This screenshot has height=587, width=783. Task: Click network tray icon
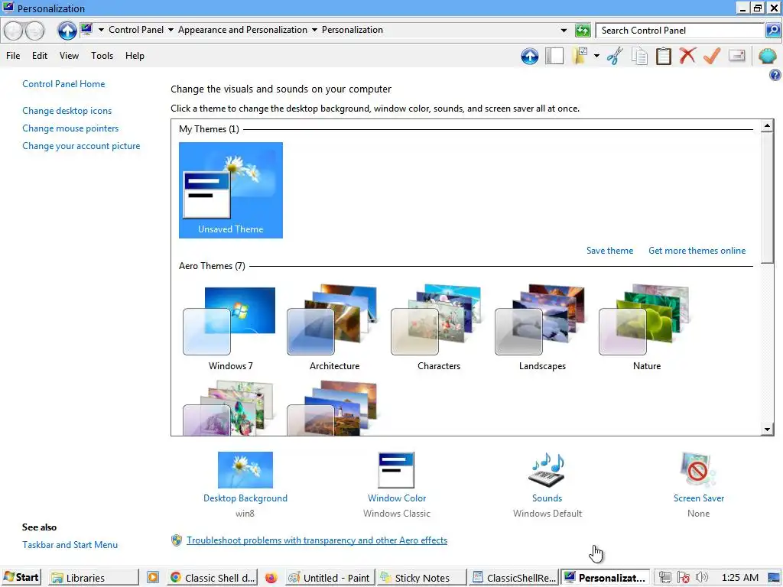click(664, 578)
